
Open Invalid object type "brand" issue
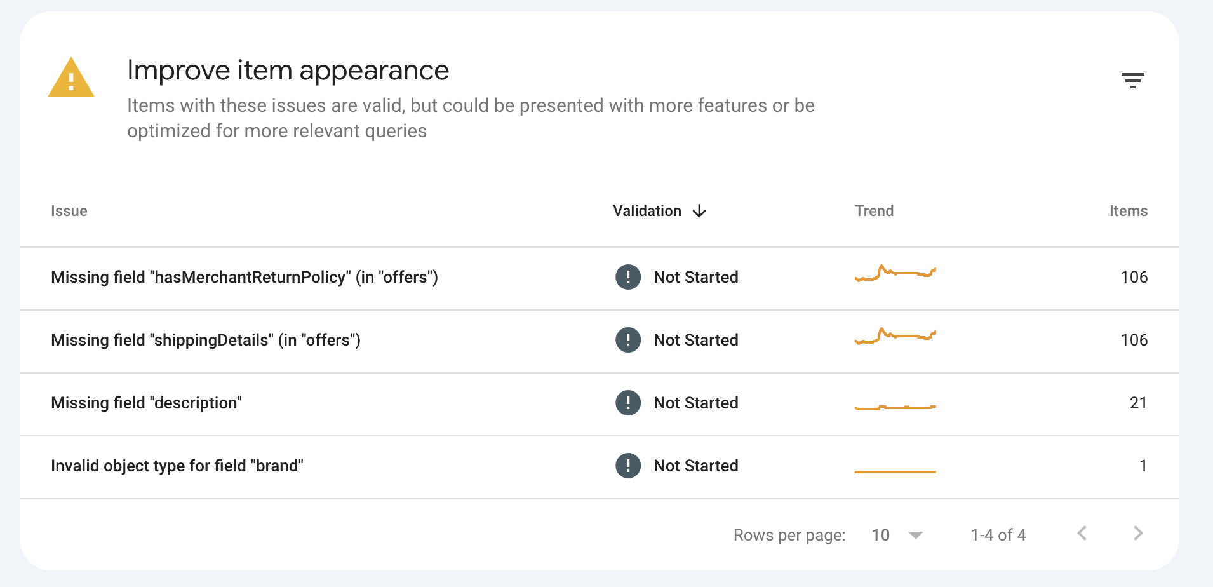tap(177, 466)
